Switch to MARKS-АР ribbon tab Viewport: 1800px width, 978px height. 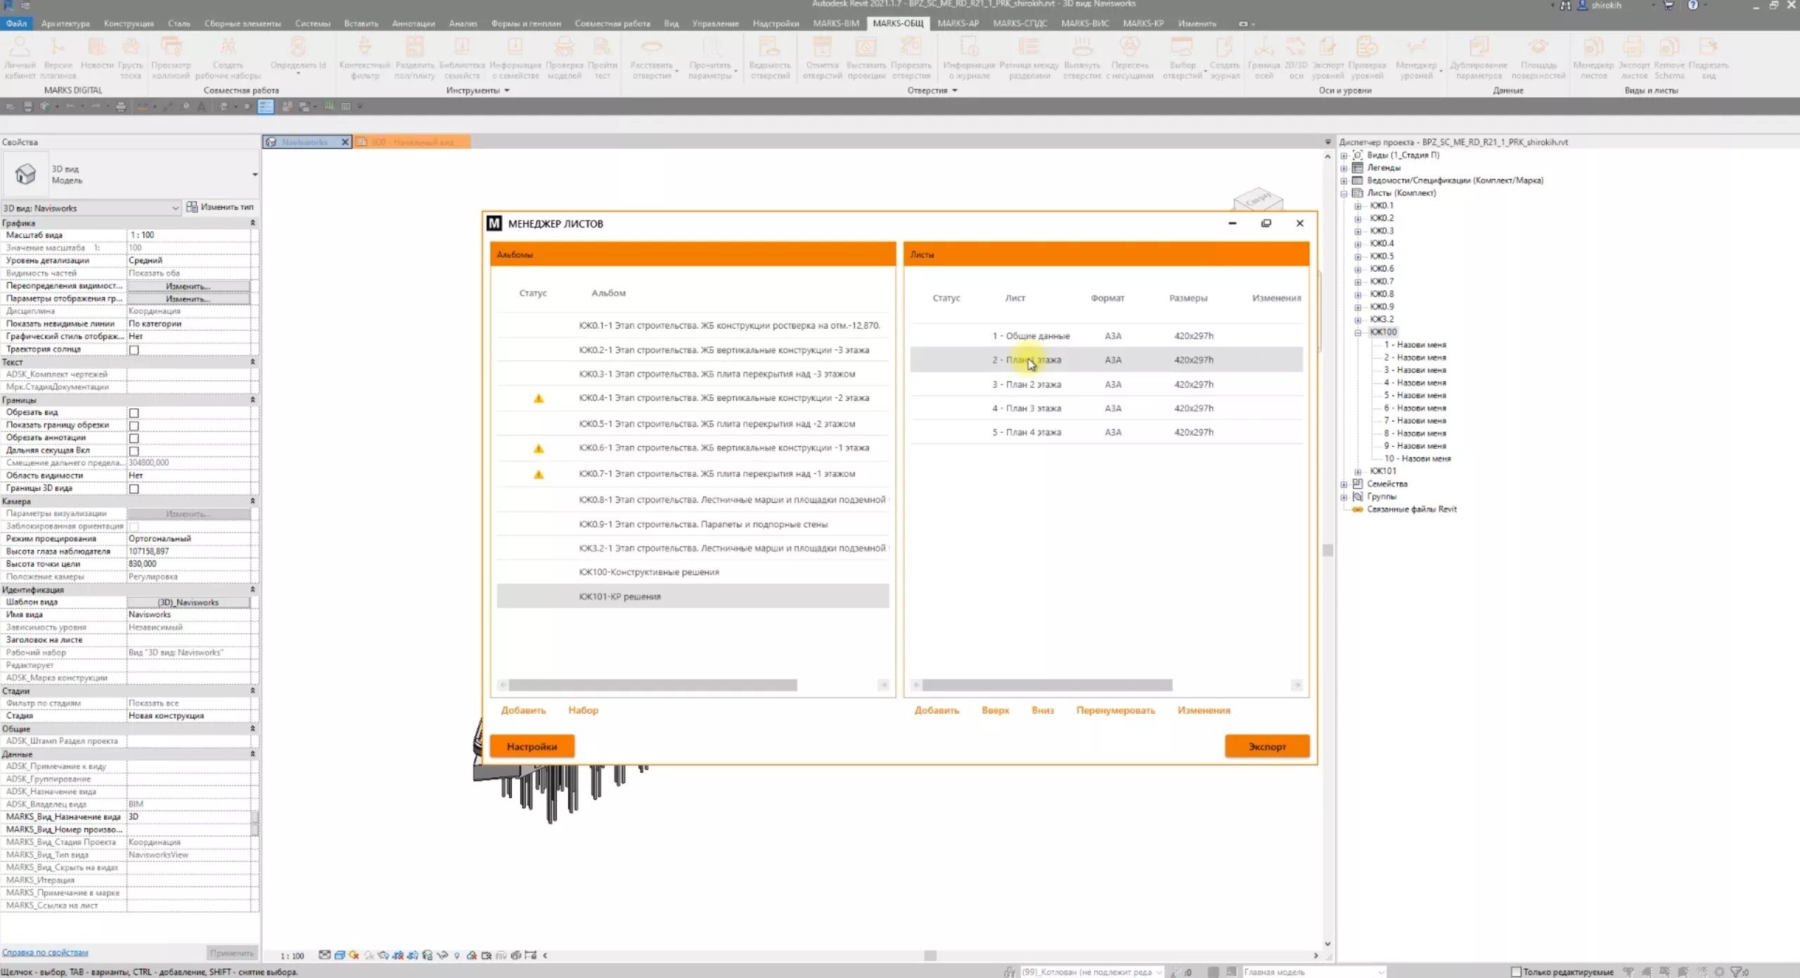pyautogui.click(x=958, y=23)
